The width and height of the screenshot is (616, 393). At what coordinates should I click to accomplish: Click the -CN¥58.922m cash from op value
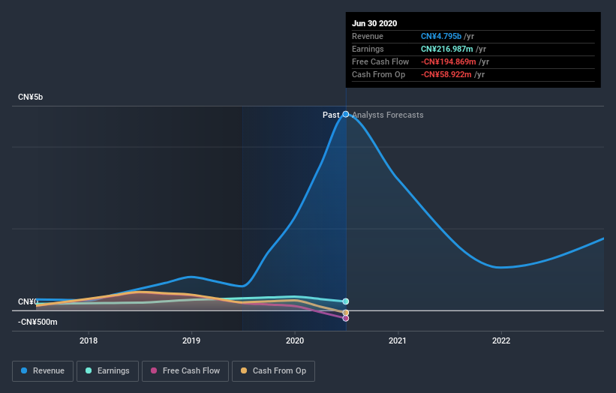pos(446,74)
